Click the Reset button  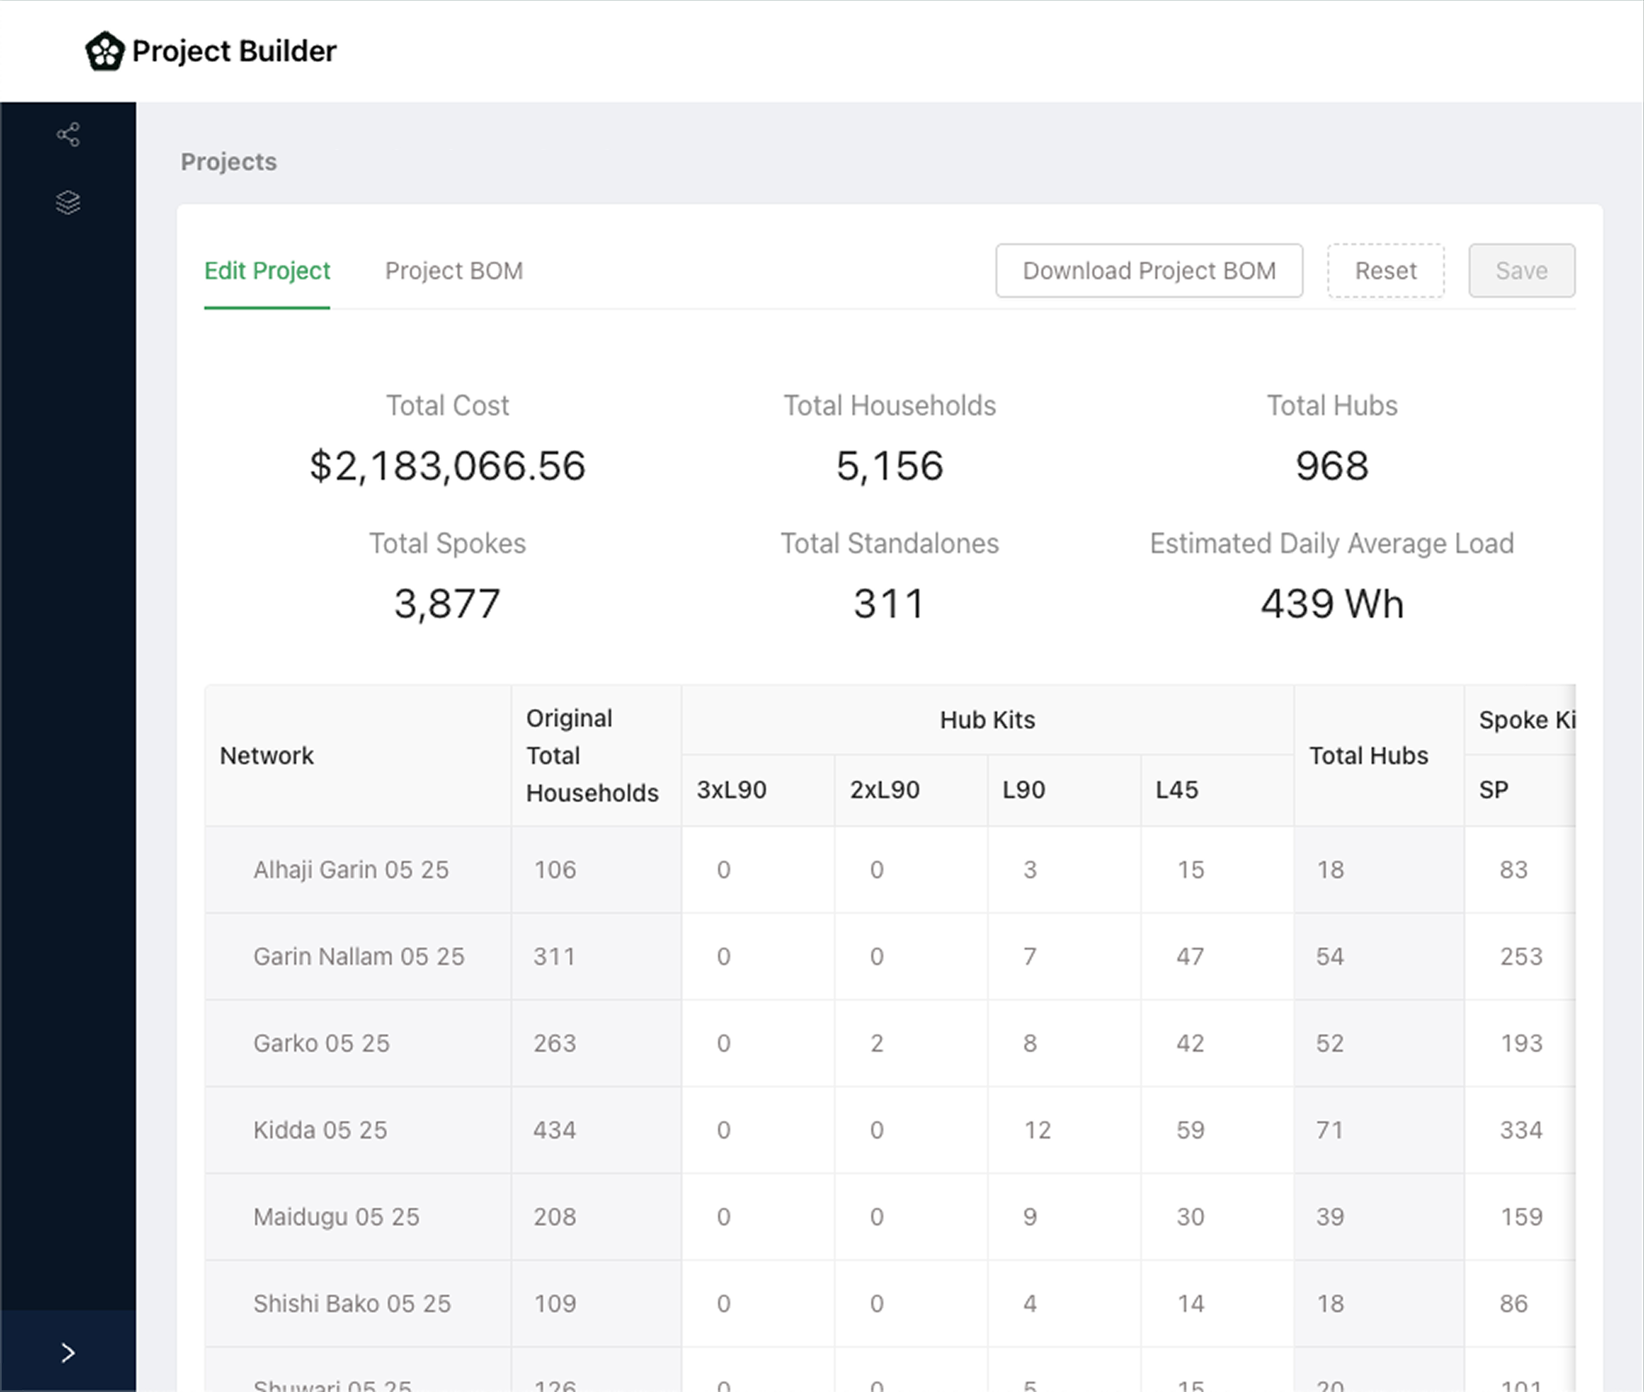[x=1385, y=271]
